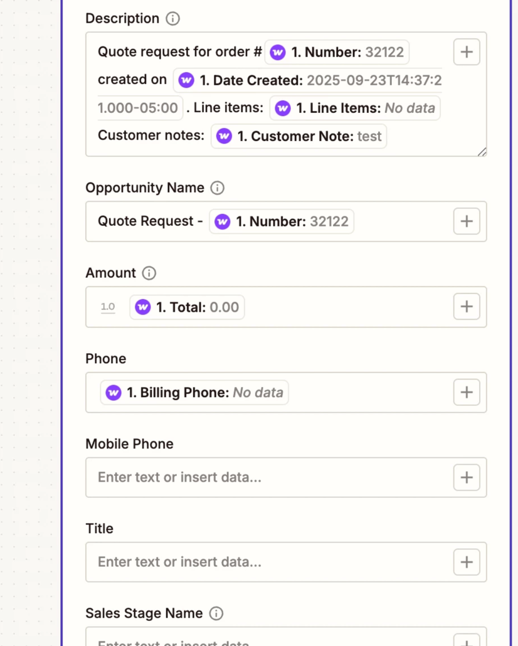This screenshot has height=646, width=518.
Task: Click the plus icon in Title field
Action: [x=466, y=562]
